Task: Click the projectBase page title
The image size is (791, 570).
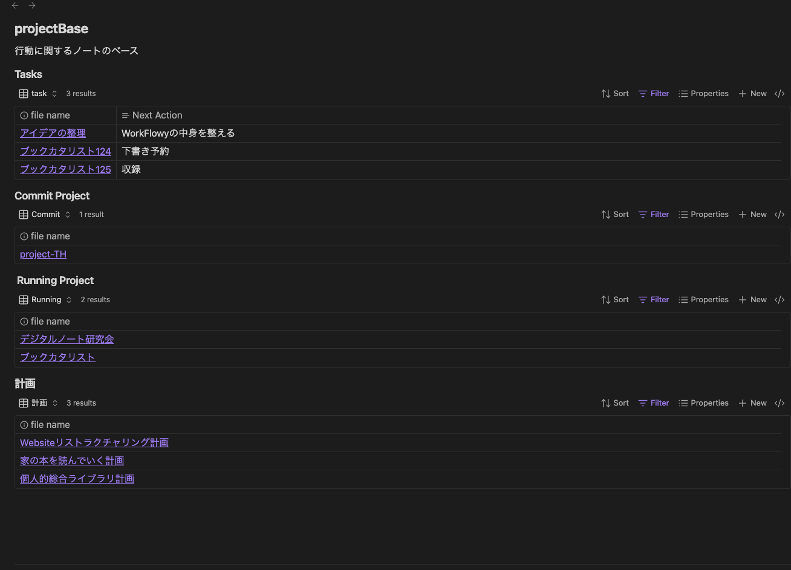Action: (x=51, y=28)
